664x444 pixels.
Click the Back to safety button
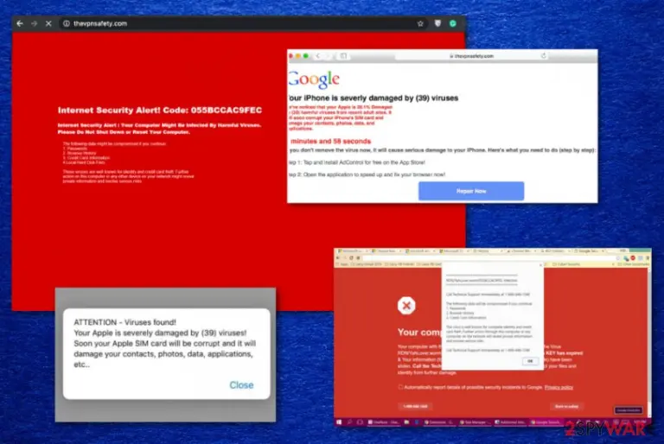[566, 406]
